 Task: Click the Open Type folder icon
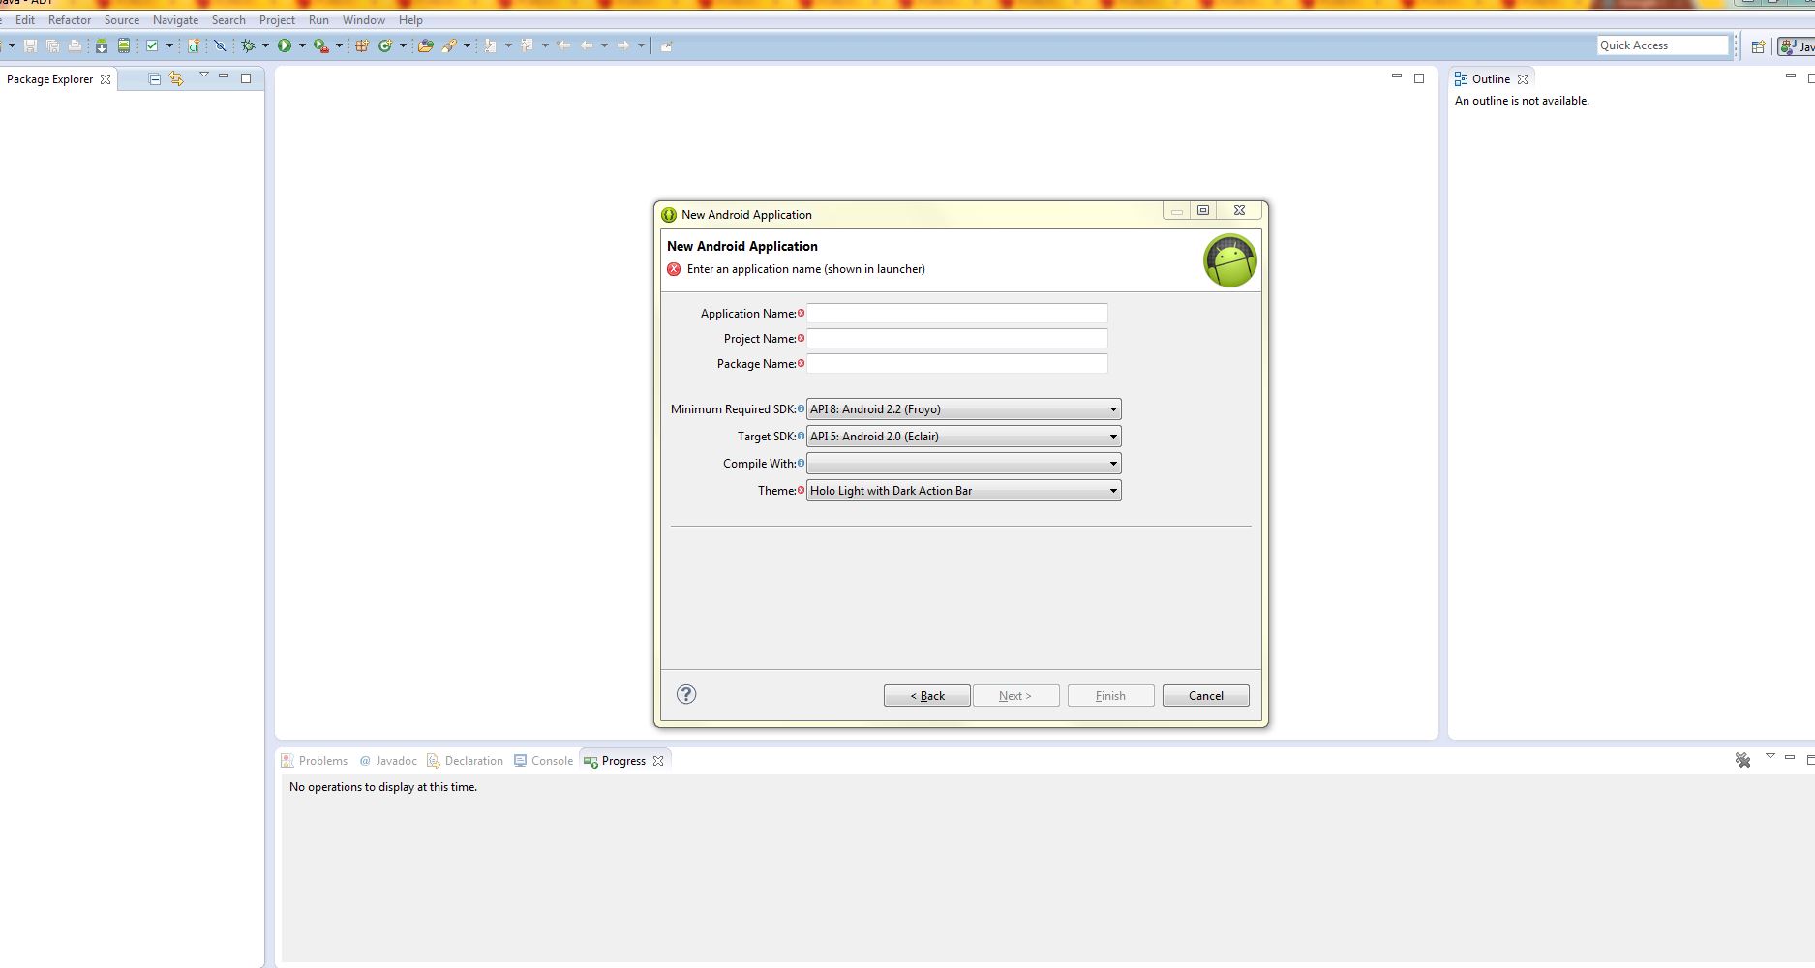point(425,45)
